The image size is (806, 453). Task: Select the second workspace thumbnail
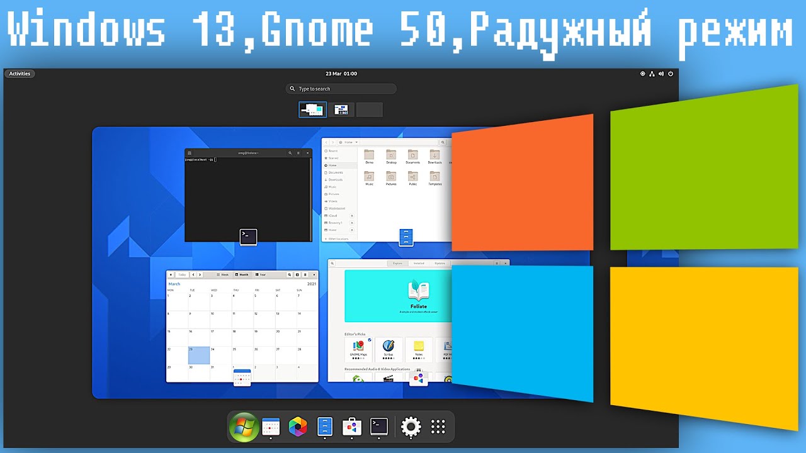click(x=341, y=109)
